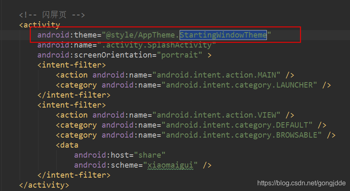Click the android:screenOrientation attribute name
Screen dimensions: 350x191
(95, 55)
